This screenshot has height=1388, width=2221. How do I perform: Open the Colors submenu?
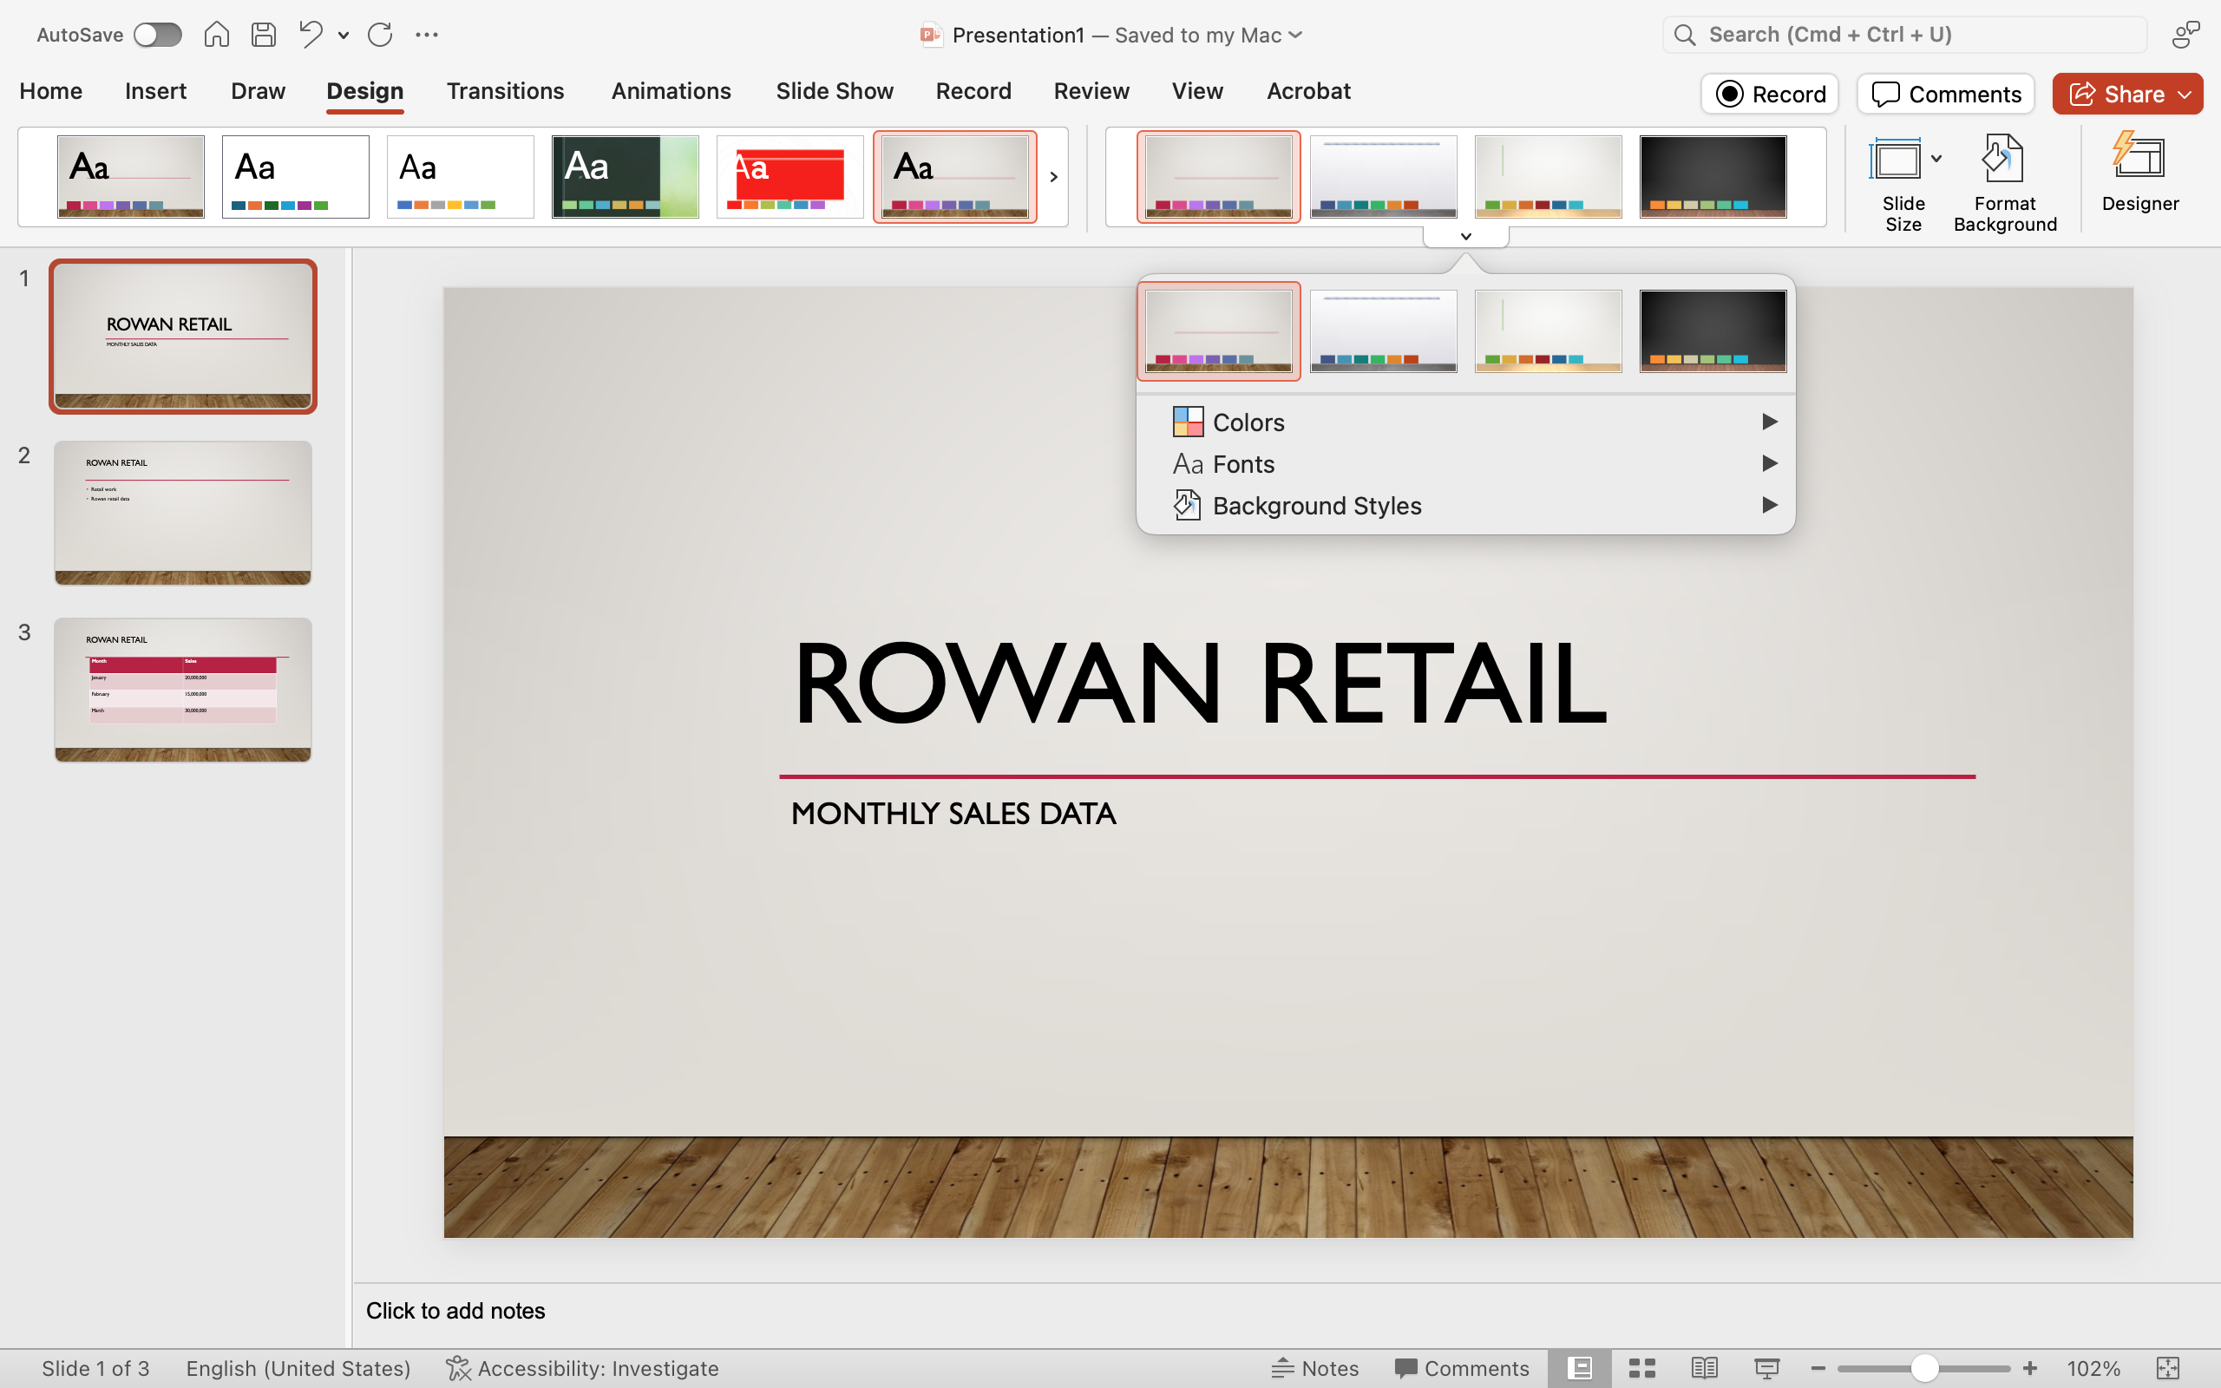click(x=1465, y=422)
